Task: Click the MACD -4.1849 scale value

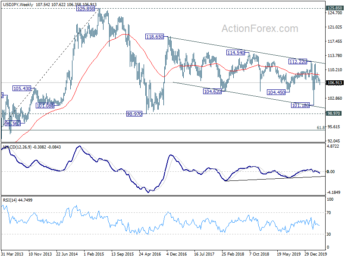Action: click(334, 192)
